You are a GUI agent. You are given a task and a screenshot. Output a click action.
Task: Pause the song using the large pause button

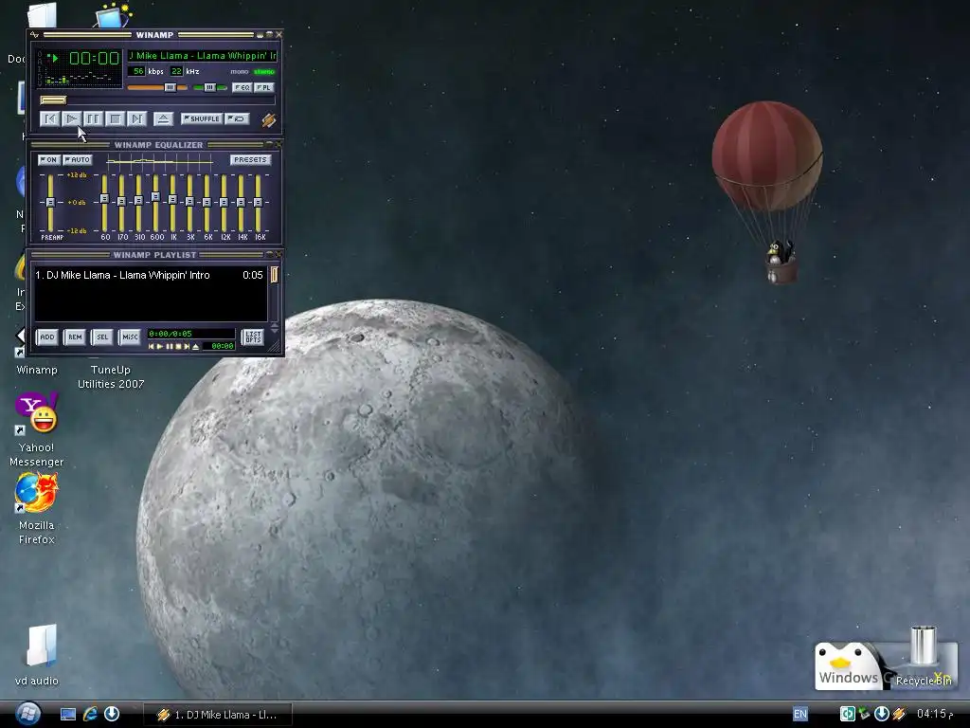point(93,118)
